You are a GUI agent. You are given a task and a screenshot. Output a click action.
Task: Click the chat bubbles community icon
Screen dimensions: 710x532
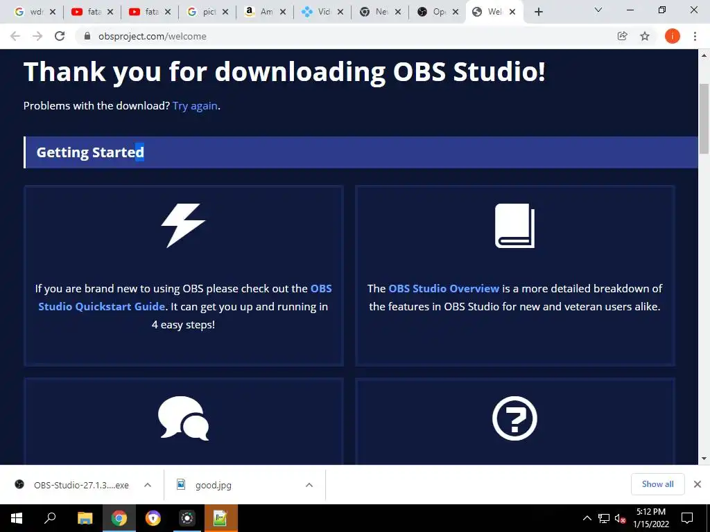[183, 418]
